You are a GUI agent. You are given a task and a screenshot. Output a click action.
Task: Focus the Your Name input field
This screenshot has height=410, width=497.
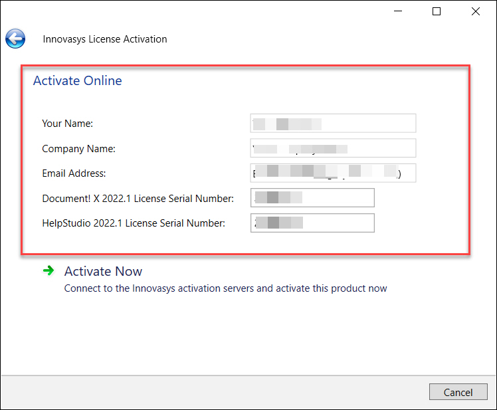coord(333,124)
